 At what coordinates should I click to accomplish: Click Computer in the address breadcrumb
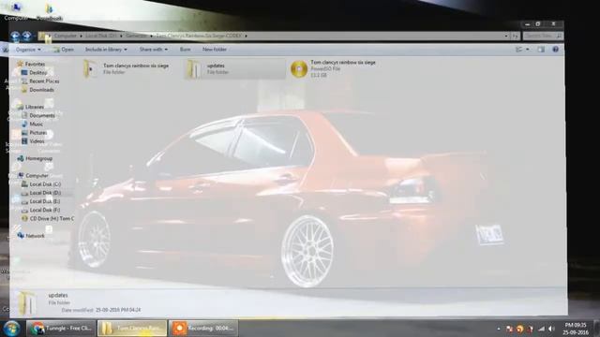[65, 36]
